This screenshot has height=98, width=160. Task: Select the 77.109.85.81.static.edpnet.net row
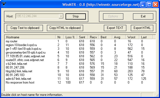pyautogui.click(x=80, y=56)
